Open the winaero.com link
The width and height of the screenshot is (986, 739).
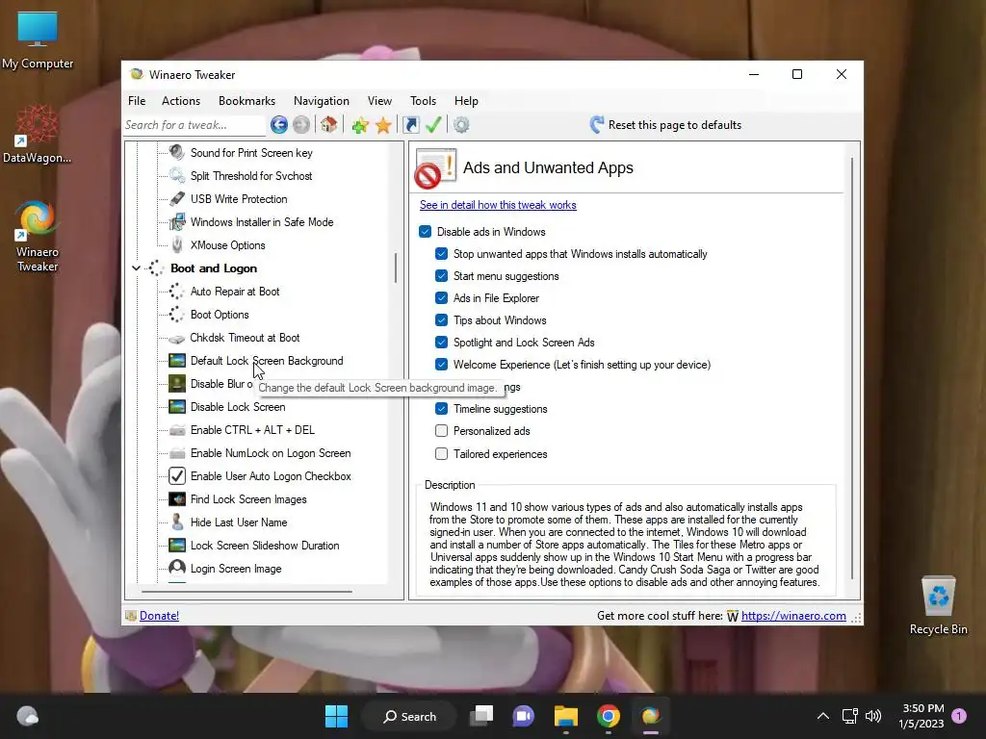793,616
